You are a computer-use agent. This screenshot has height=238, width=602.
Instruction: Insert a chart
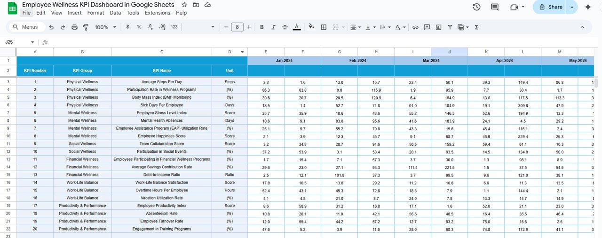coord(438,27)
